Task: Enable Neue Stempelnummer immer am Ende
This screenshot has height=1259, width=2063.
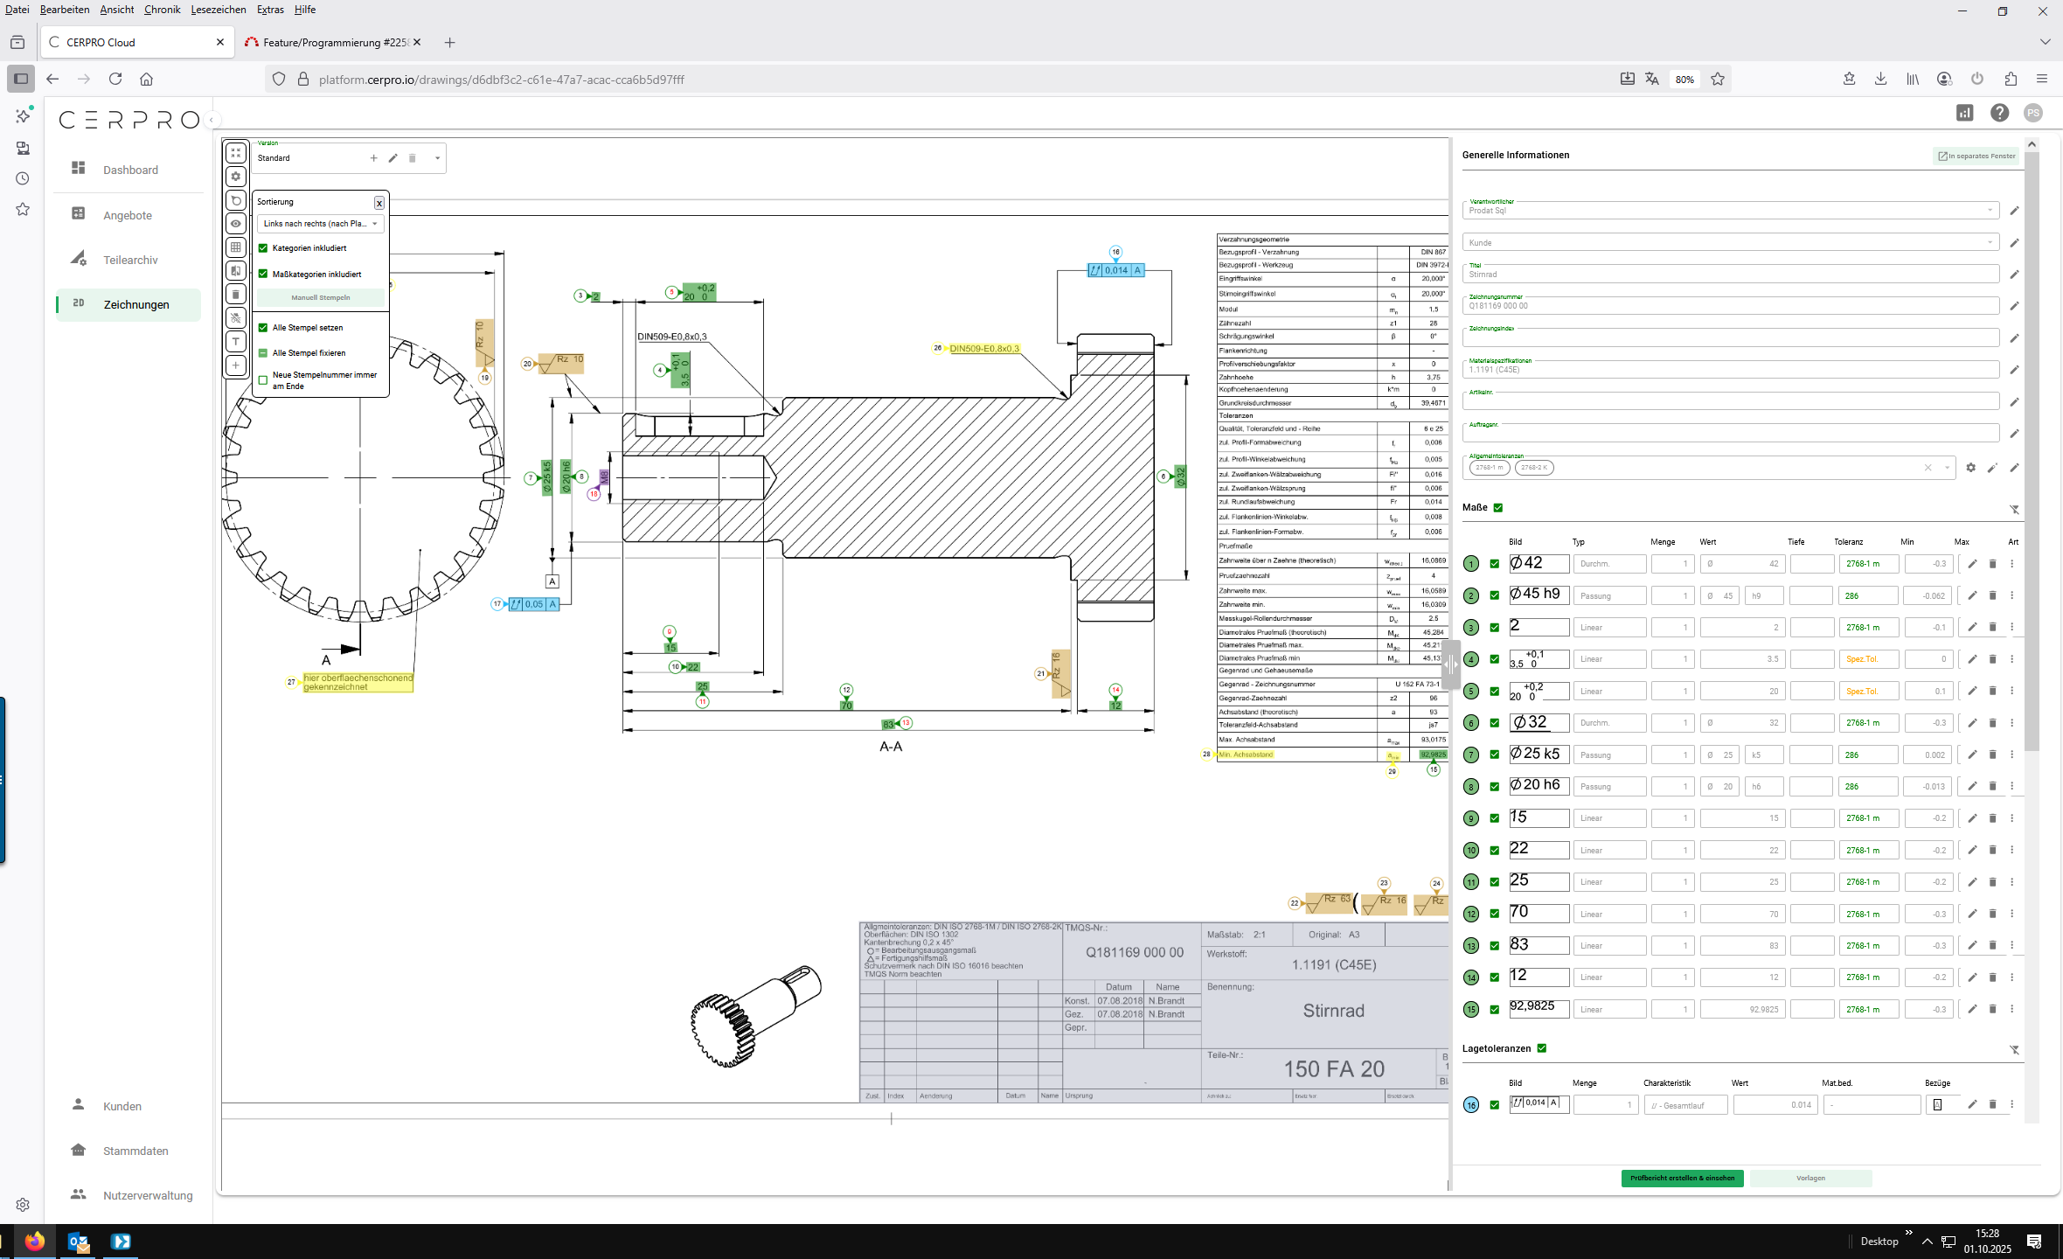Action: point(263,380)
